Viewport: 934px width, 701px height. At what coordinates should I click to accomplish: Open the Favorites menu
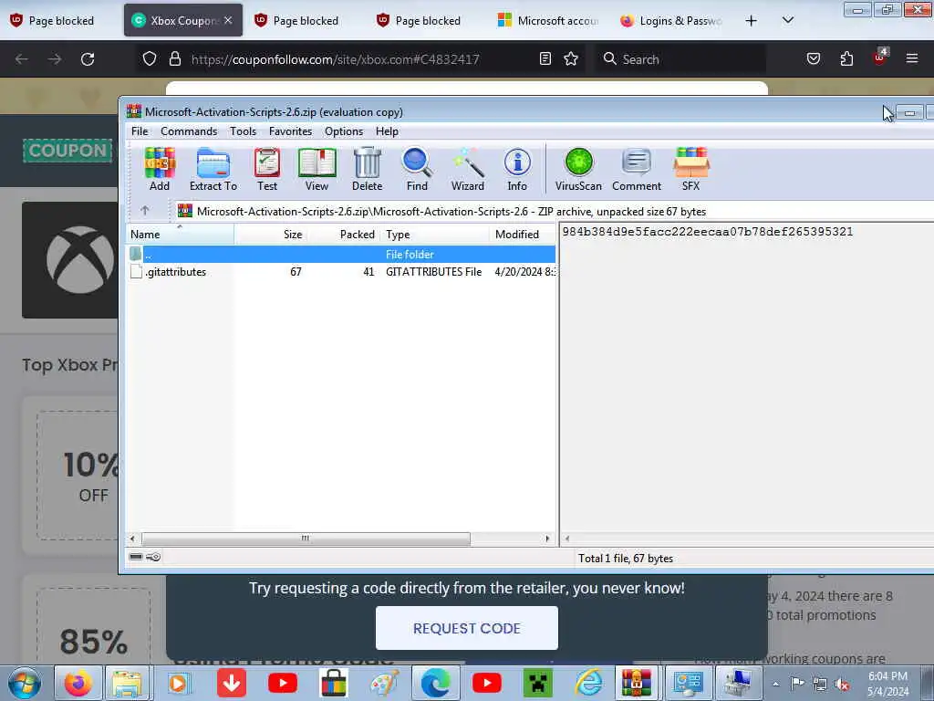coord(291,131)
